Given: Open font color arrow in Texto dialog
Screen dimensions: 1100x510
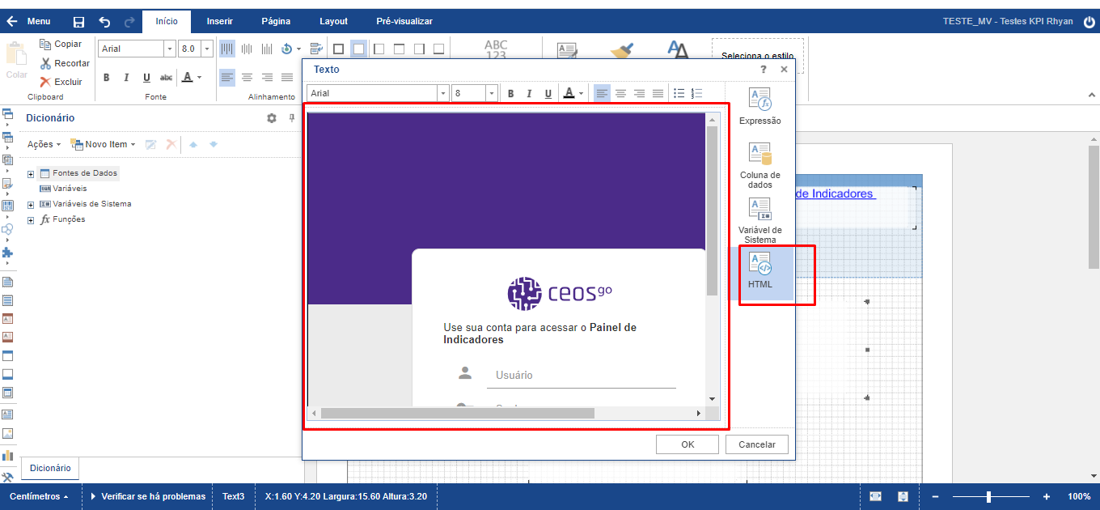Looking at the screenshot, I should point(582,94).
